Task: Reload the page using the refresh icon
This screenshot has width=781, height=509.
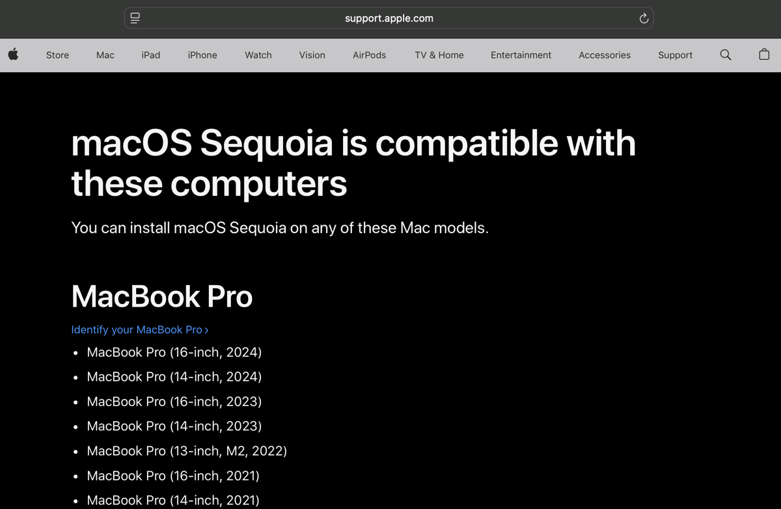Action: pos(644,18)
